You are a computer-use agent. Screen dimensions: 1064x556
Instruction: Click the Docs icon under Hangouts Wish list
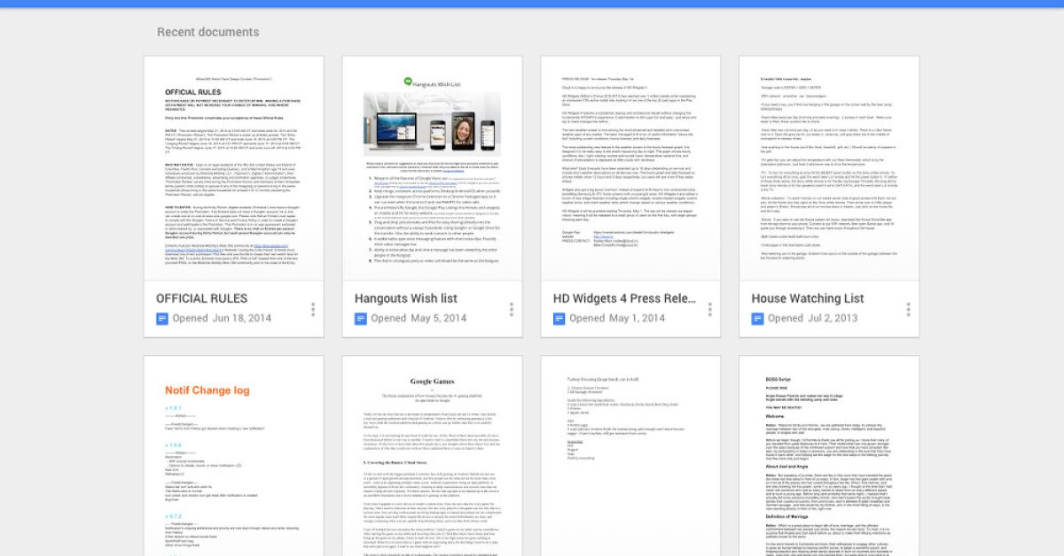361,319
